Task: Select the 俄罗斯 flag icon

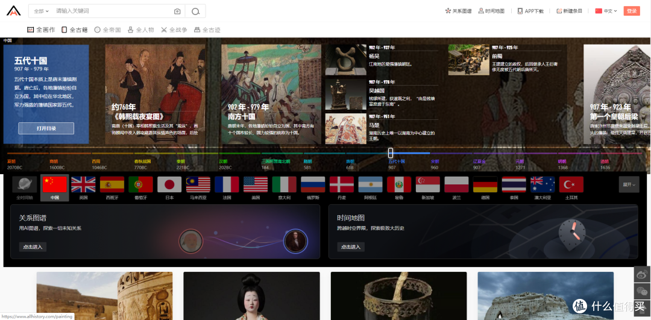Action: pos(313,184)
